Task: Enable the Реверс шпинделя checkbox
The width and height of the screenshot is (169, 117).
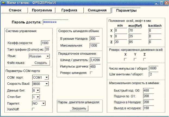Action: point(91,73)
